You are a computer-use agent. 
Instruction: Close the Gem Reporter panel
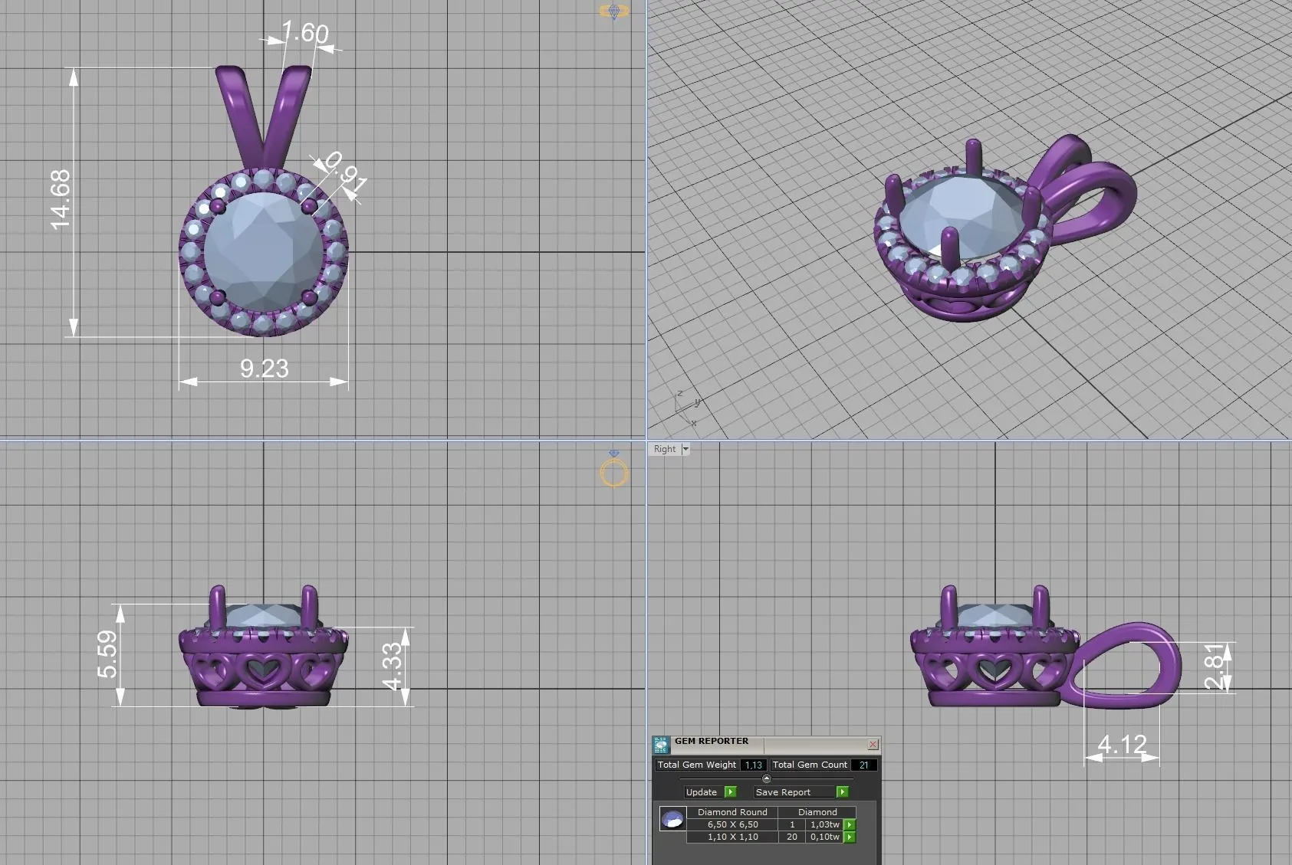873,744
